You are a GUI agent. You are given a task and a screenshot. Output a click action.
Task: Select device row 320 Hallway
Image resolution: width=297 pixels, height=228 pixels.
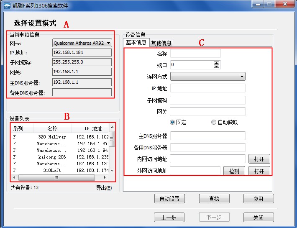60,137
